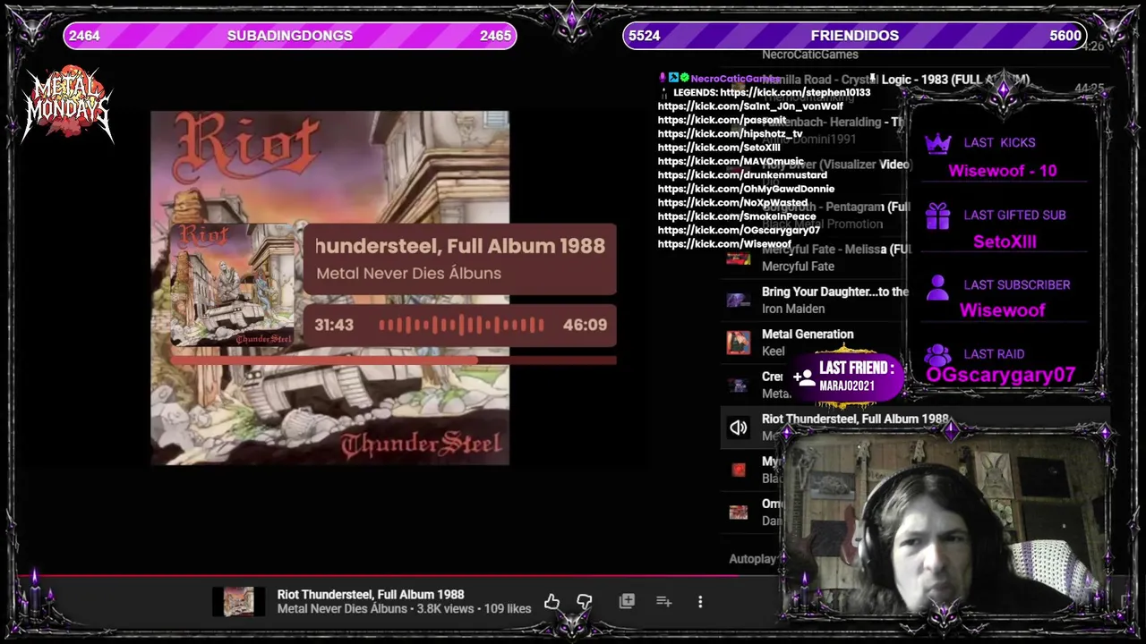Open the kick.com/OGscarygary07 link
The image size is (1146, 644).
pyautogui.click(x=739, y=230)
